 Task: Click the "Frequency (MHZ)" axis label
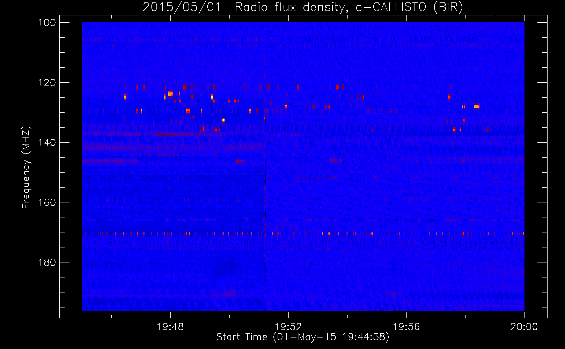26,167
